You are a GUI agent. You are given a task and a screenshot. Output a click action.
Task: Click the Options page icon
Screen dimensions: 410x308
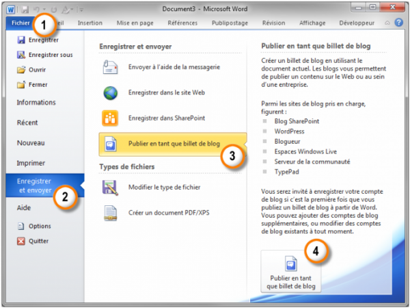point(21,226)
